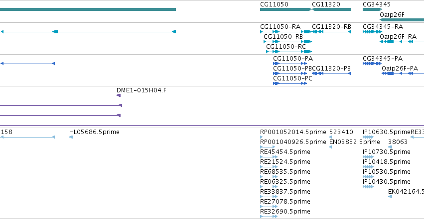Image resolution: width=424 pixels, height=219 pixels.
Task: Select transcript CG11050-RA
Action: 286,32
